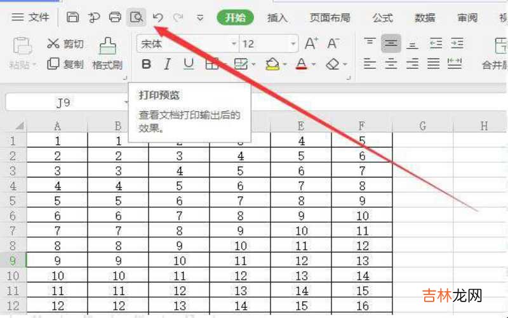Image resolution: width=508 pixels, height=318 pixels.
Task: Select row 12 header
Action: tap(13, 306)
